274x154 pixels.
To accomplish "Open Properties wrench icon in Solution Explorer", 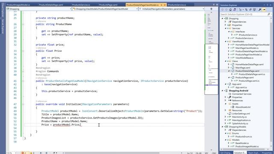I will pyautogui.click(x=260, y=9).
